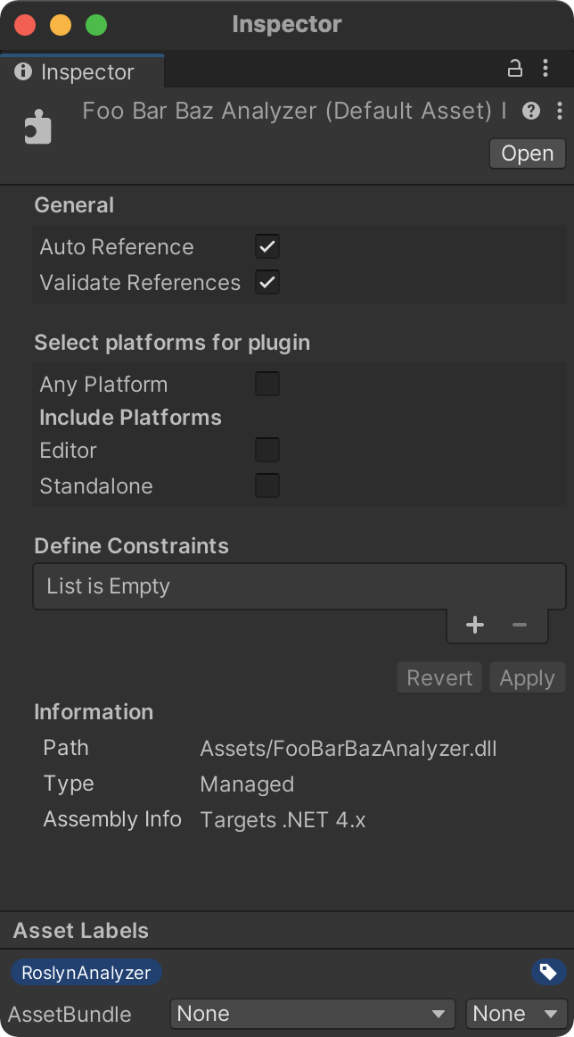
Task: Check the Editor platform checkbox
Action: tap(267, 451)
